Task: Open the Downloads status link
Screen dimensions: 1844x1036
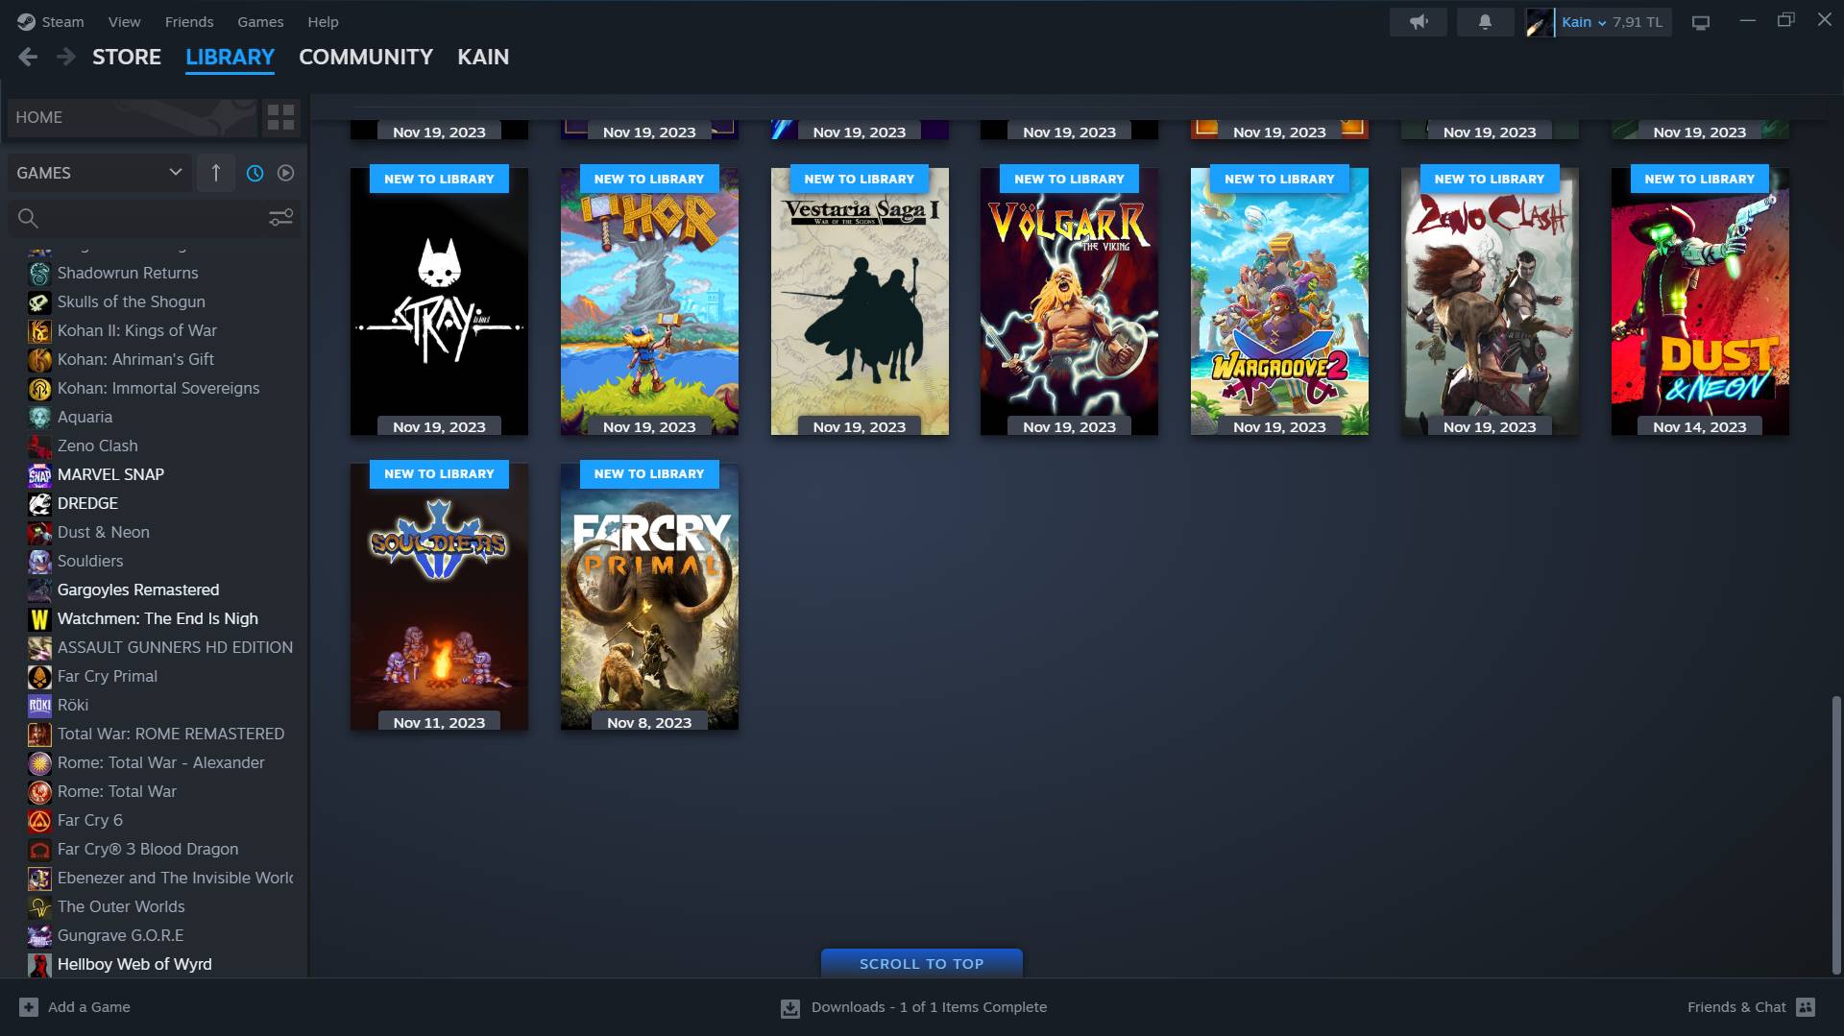Action: 929,1007
